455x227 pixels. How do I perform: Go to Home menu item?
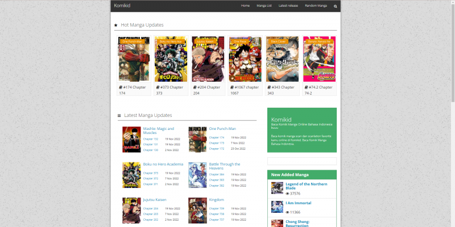click(245, 6)
